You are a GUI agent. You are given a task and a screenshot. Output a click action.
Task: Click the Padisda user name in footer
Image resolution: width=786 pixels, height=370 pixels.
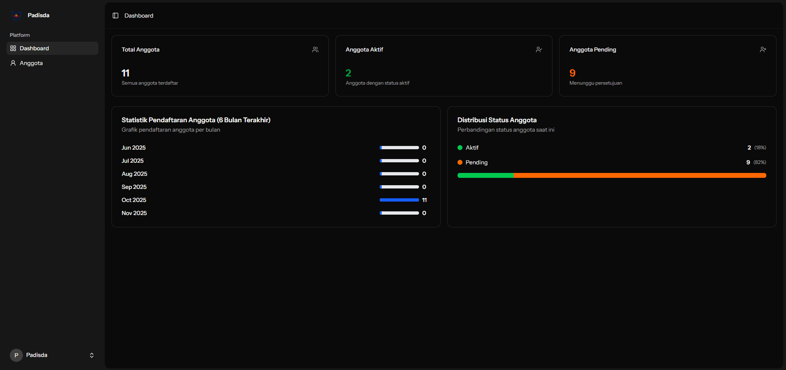(37, 355)
